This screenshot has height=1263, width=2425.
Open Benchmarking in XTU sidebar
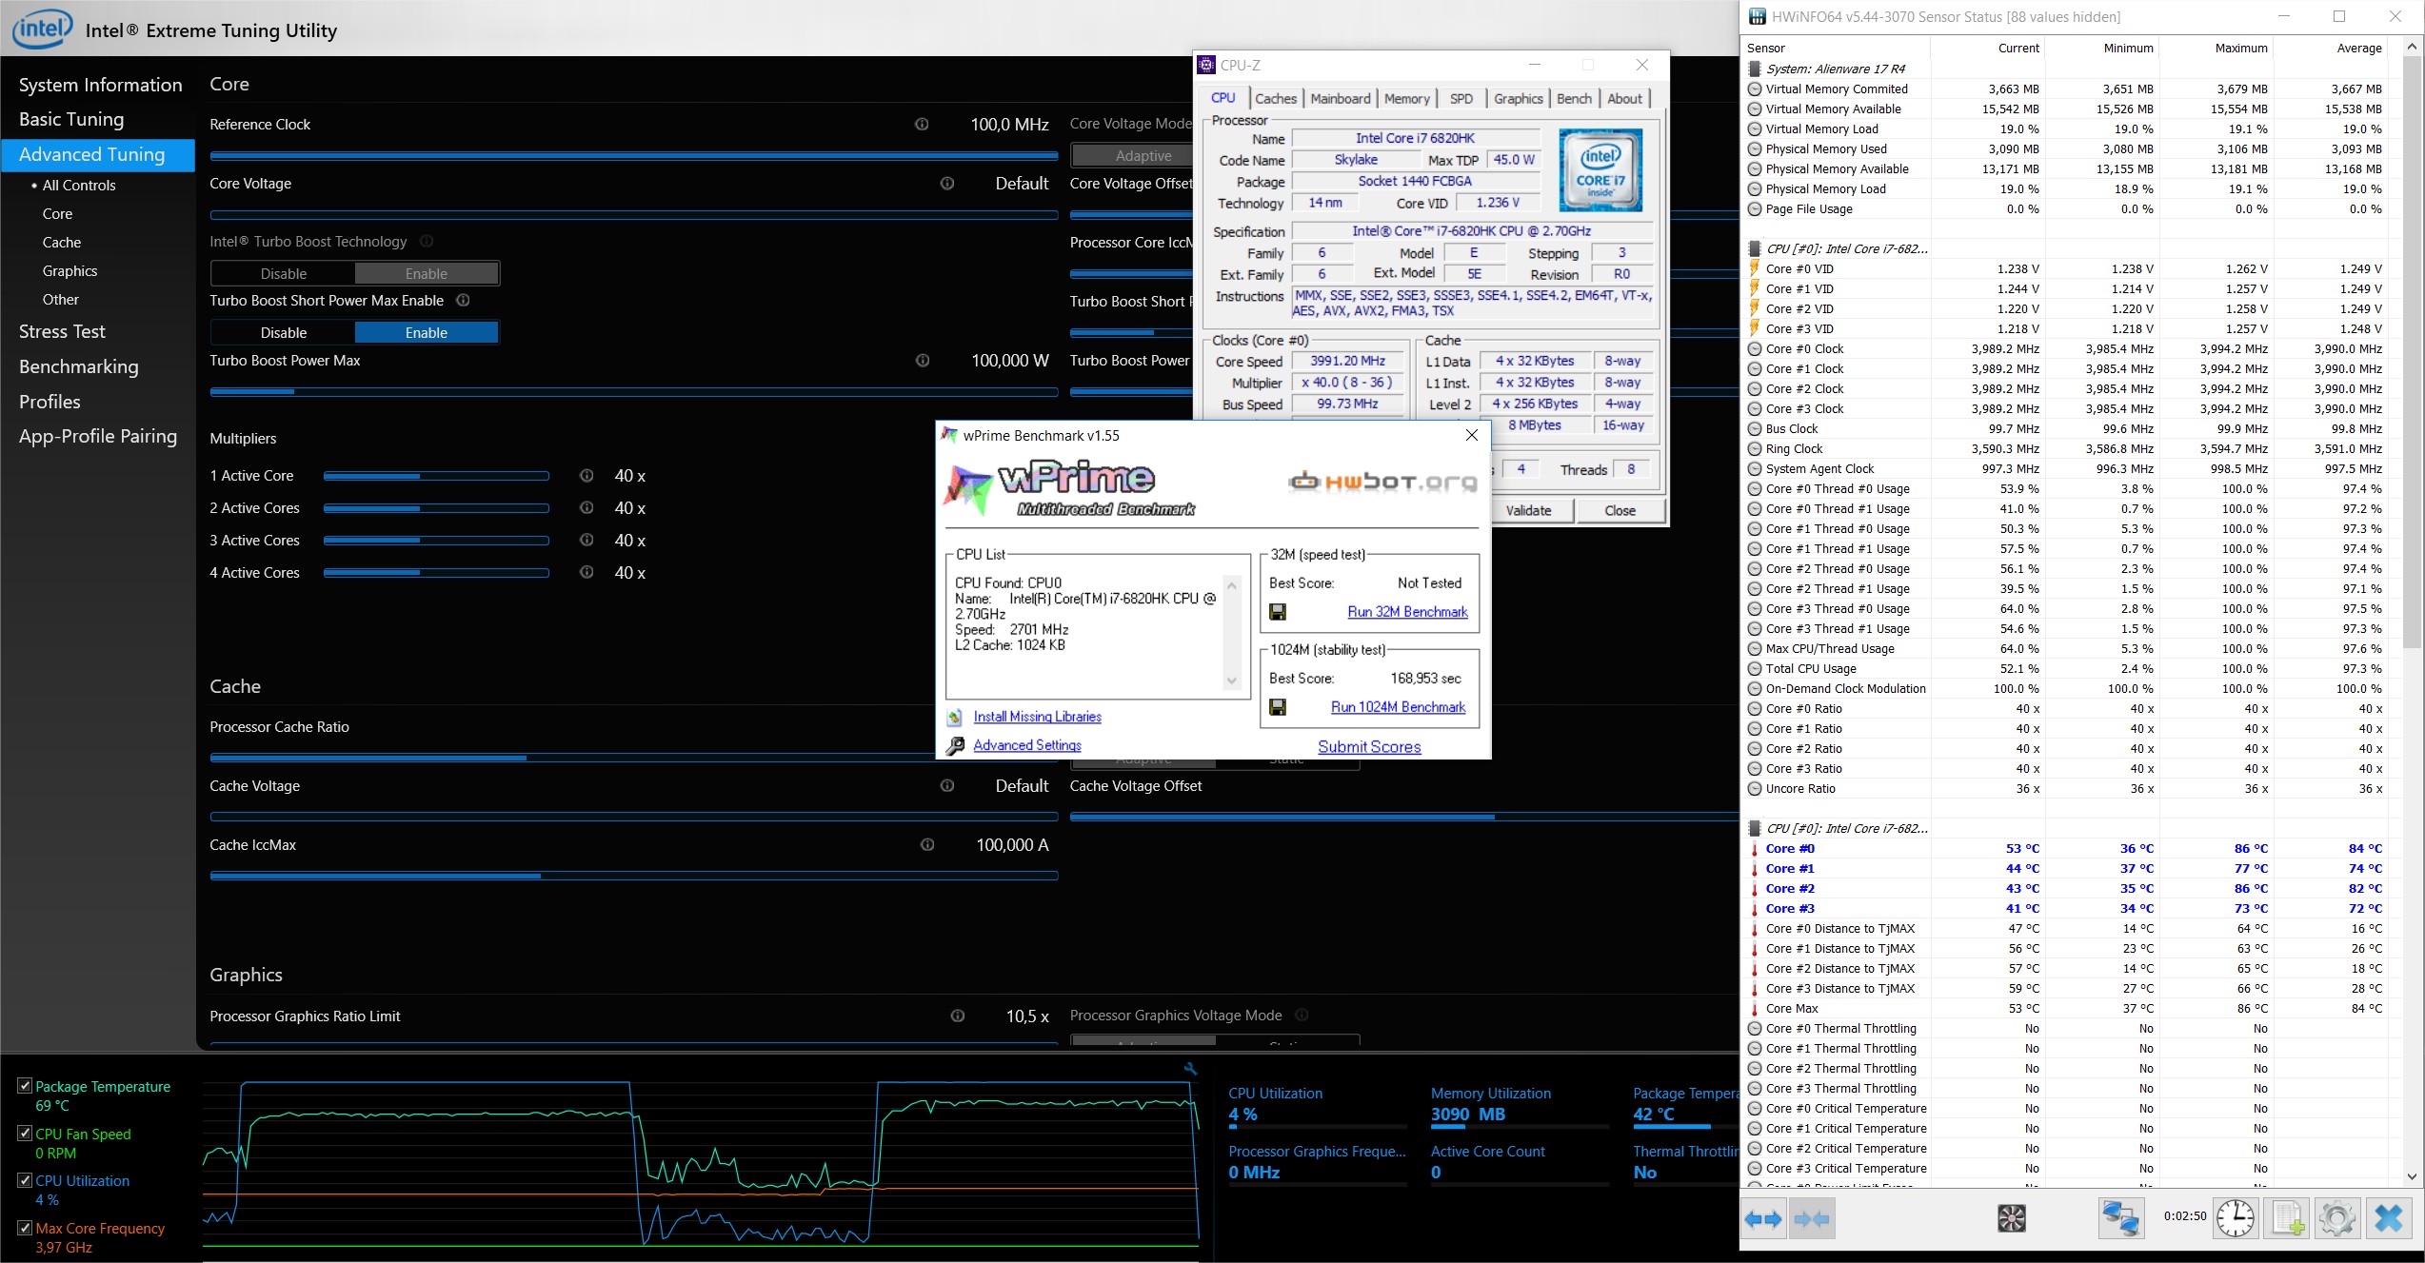pos(79,366)
